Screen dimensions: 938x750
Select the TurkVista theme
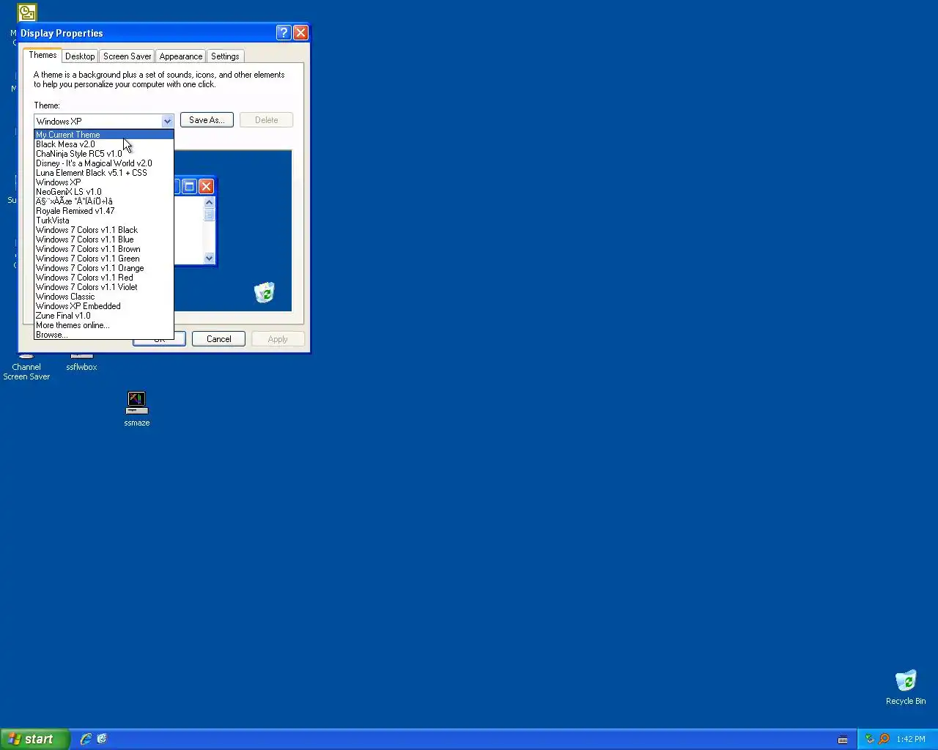click(x=103, y=220)
